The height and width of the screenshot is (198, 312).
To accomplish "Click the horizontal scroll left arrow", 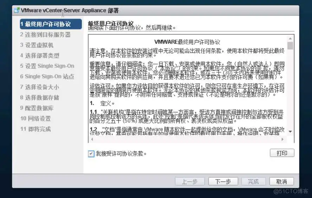I will point(92,139).
